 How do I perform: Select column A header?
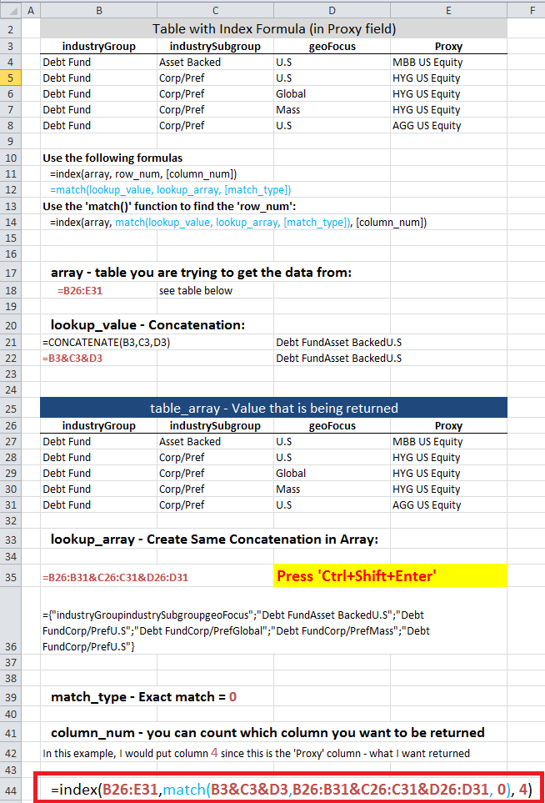[31, 10]
